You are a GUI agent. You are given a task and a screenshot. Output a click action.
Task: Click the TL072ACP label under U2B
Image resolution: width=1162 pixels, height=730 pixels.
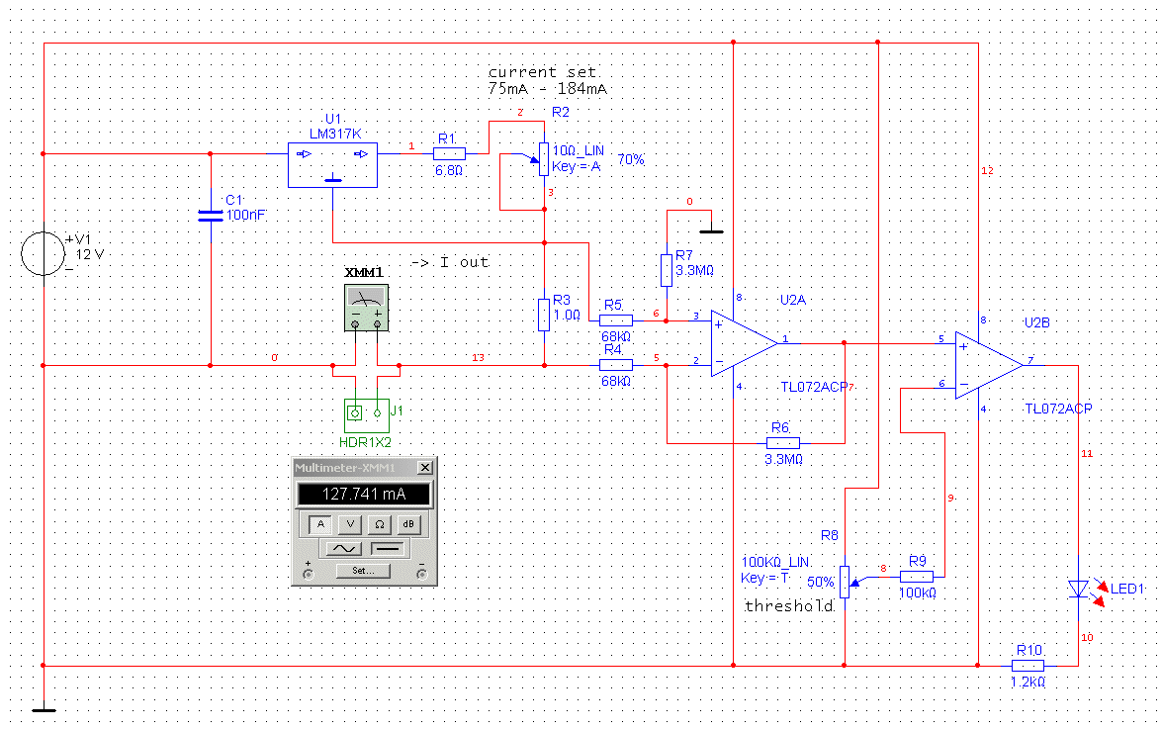pyautogui.click(x=1058, y=409)
